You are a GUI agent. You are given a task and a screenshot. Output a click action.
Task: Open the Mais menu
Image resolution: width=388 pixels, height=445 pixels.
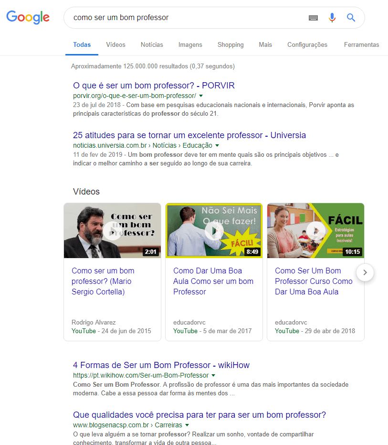click(x=265, y=44)
